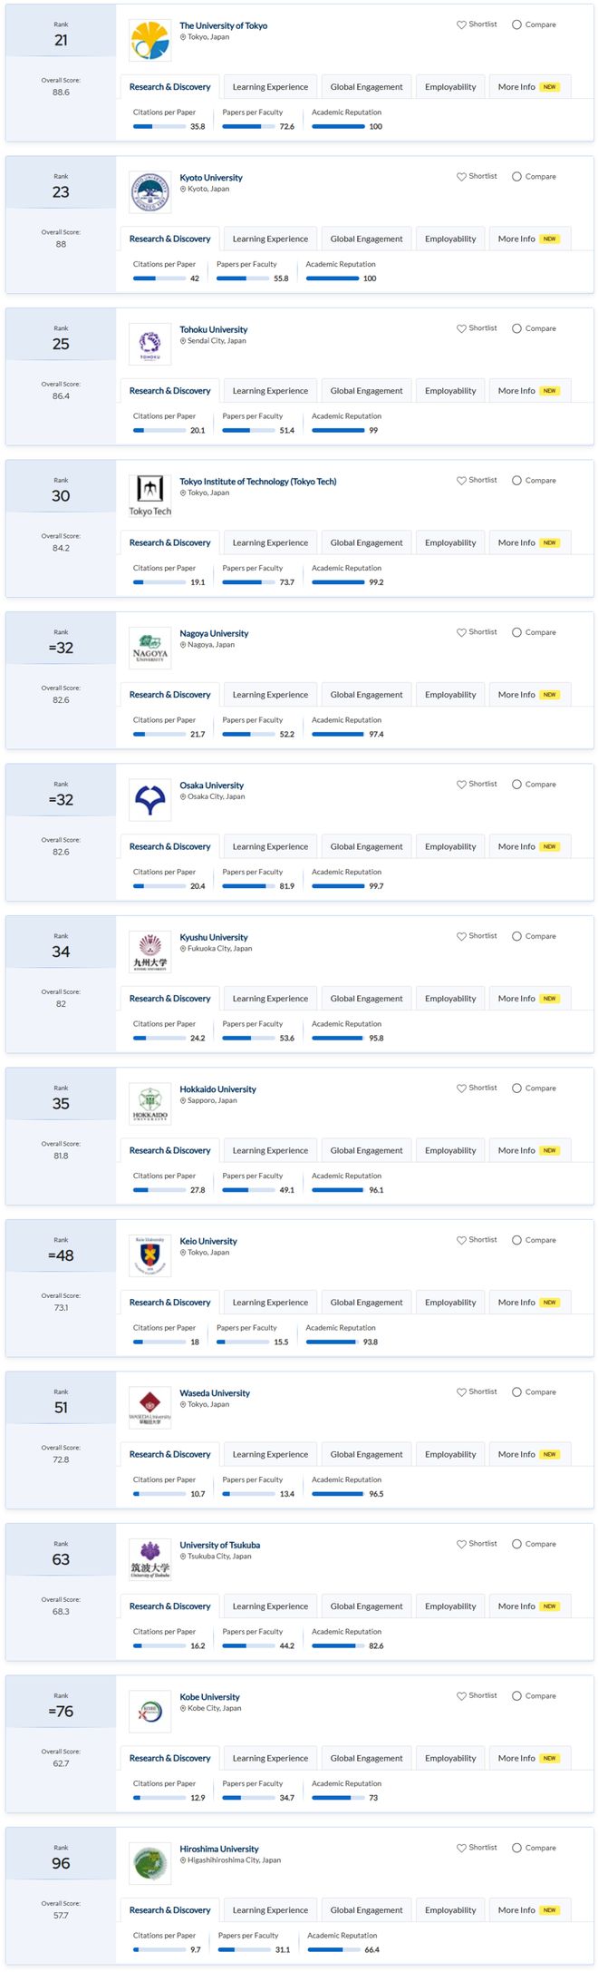Open Employability tab for Osaka University
This screenshot has width=598, height=1972.
450,846
